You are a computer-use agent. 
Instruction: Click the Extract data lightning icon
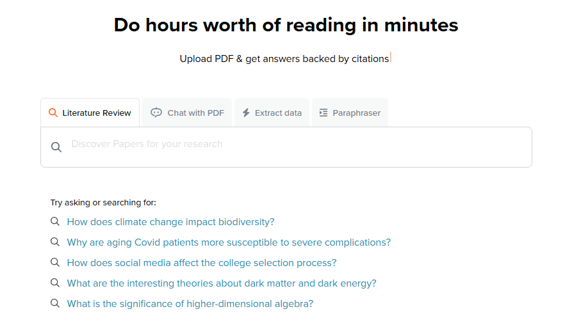[246, 113]
